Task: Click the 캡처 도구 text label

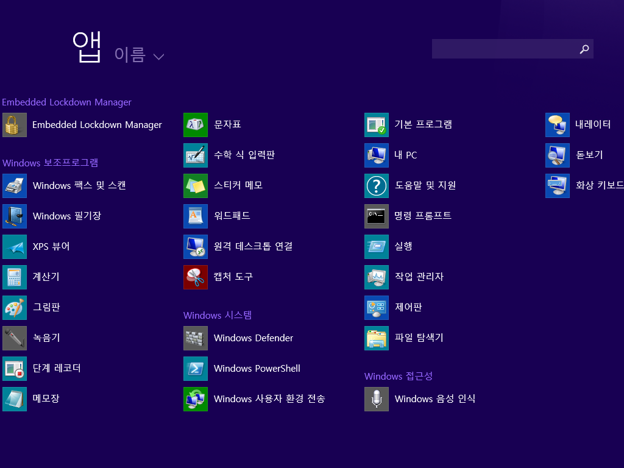Action: pyautogui.click(x=233, y=277)
